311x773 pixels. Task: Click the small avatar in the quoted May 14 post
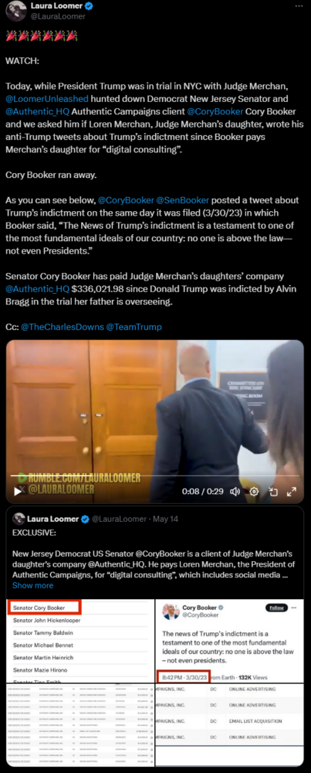point(19,519)
